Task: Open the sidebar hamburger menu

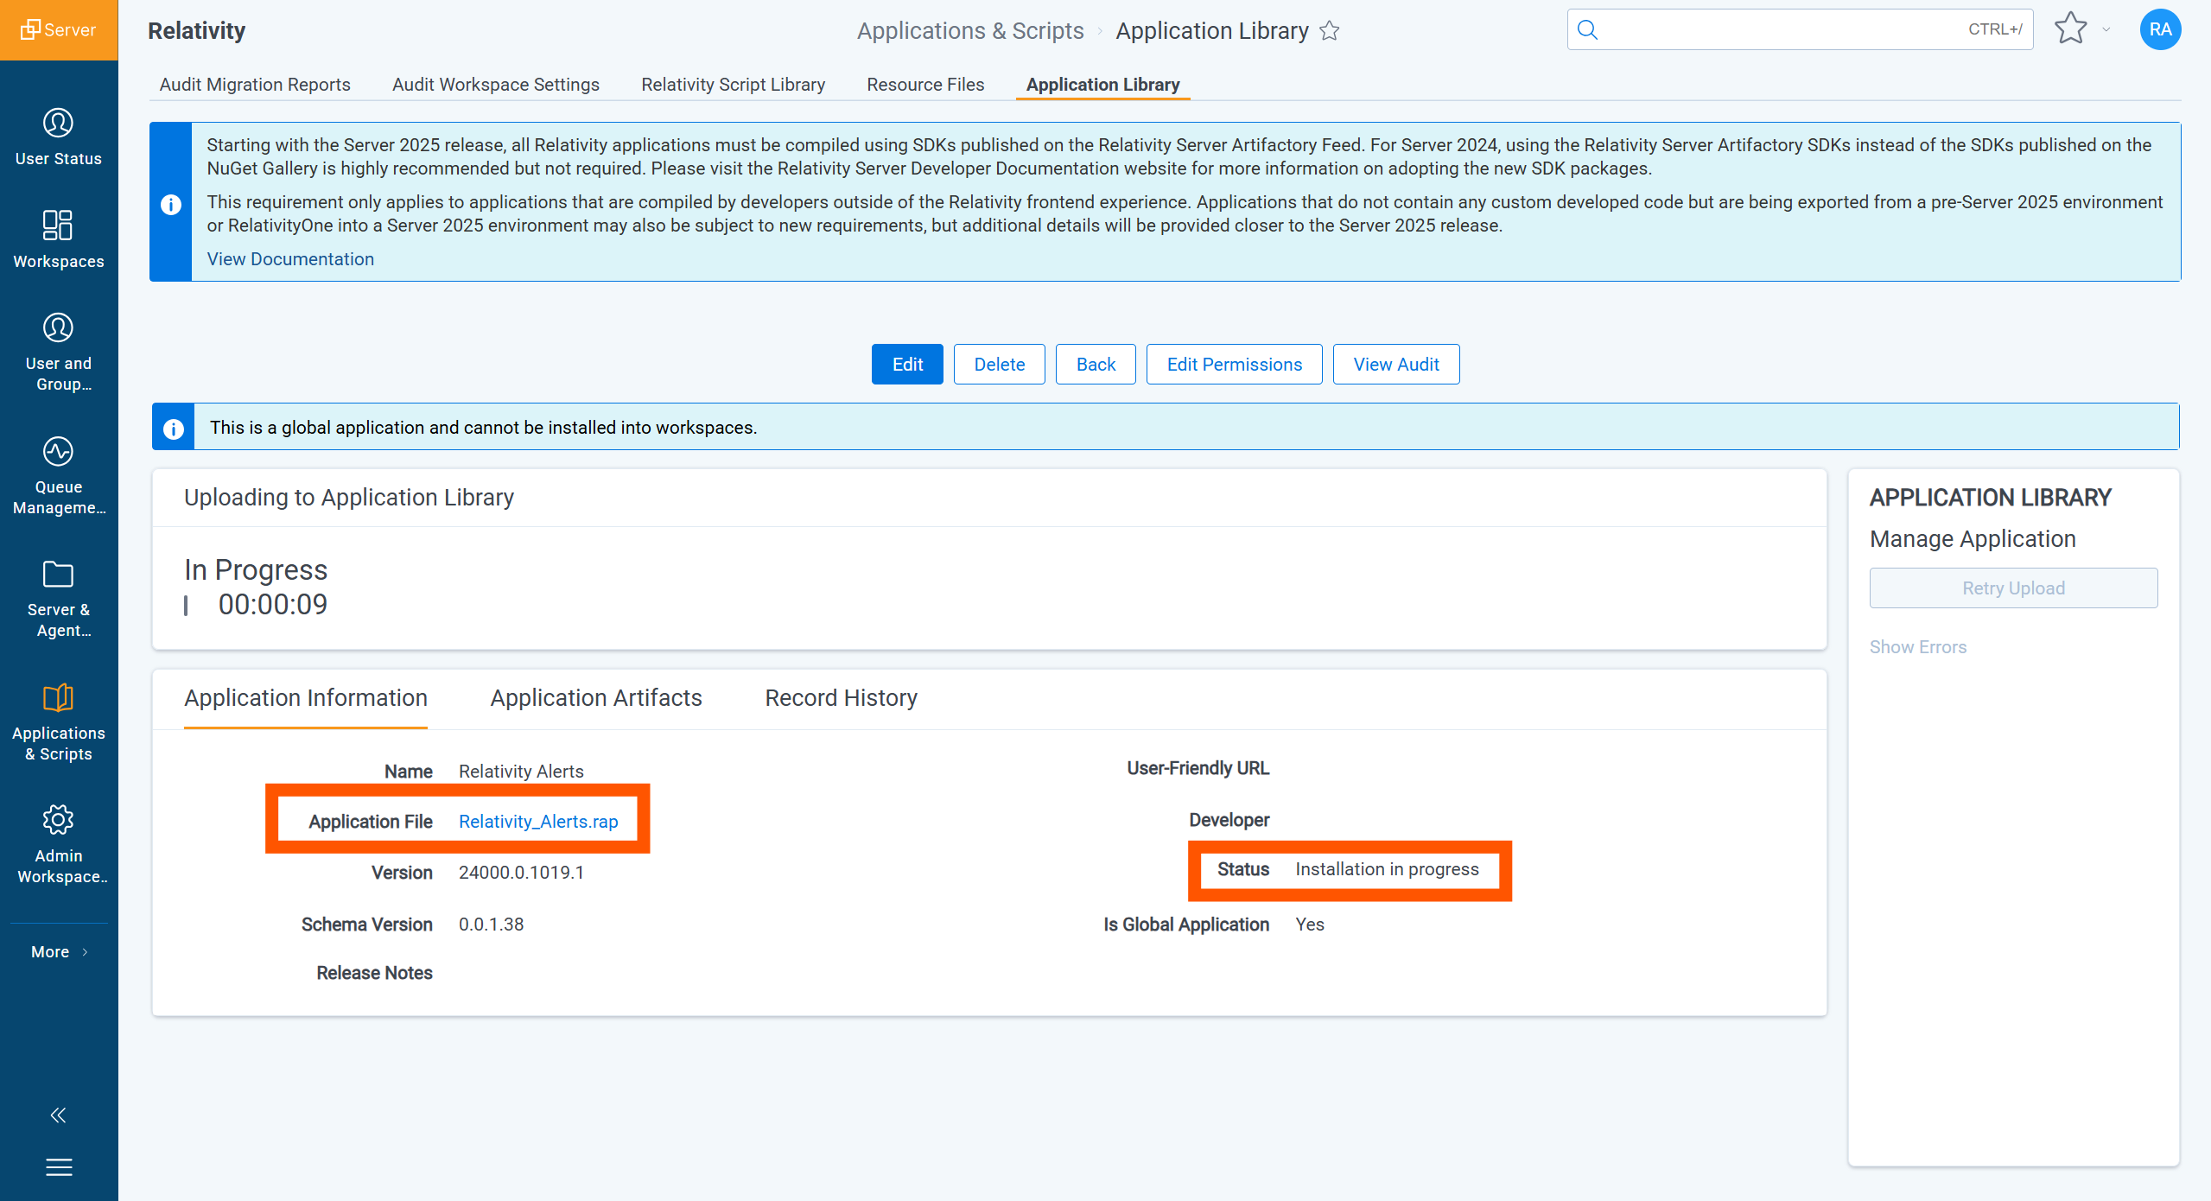Action: [58, 1167]
